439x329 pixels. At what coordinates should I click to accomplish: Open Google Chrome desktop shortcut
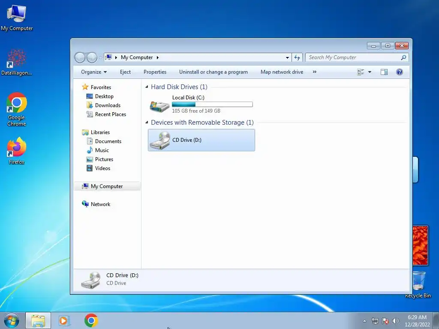coord(17,109)
